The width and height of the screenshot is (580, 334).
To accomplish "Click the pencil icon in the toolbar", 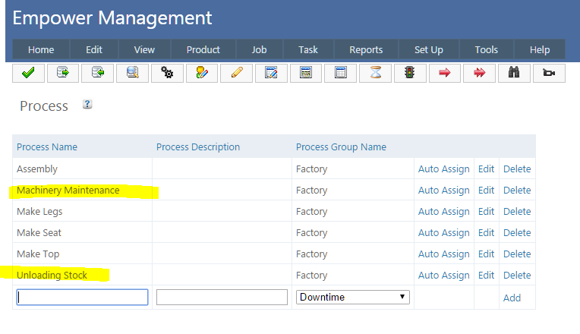I will tap(236, 73).
